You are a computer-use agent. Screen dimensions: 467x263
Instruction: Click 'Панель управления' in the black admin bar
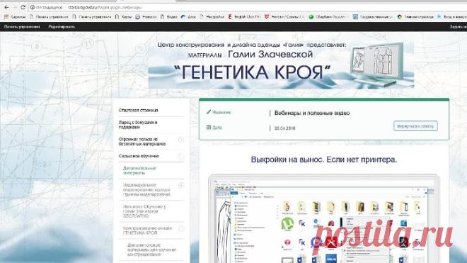22,26
